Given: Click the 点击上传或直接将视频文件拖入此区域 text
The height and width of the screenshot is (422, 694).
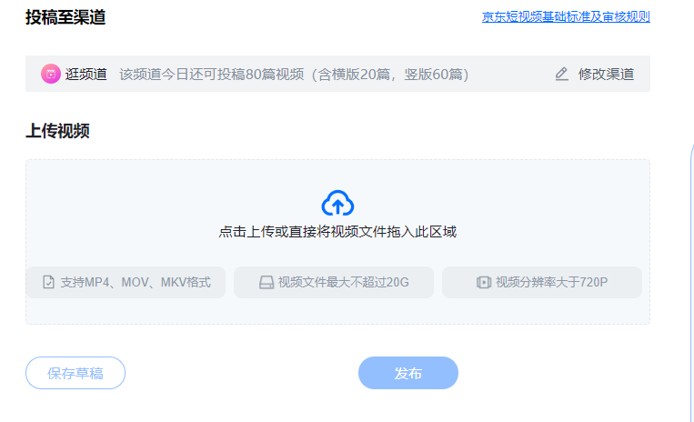Looking at the screenshot, I should [x=337, y=232].
